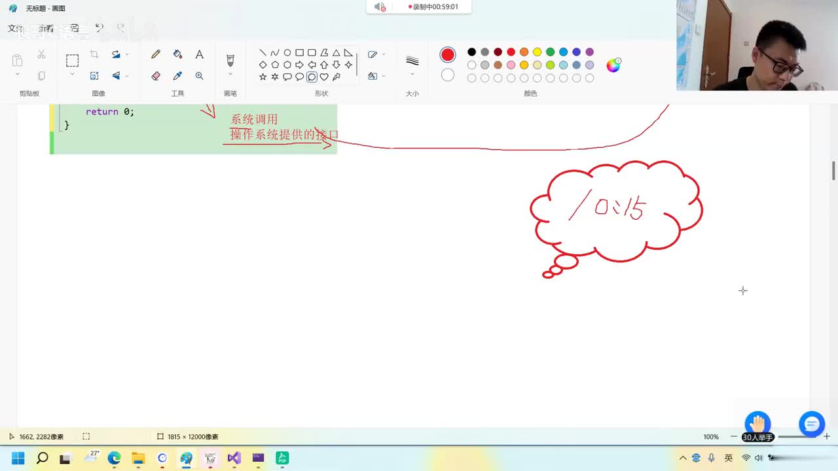Screen dimensions: 838x471
Task: Open the 文件 menu
Action: pos(14,28)
